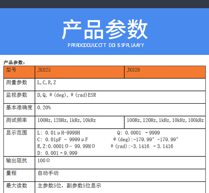
Task: Click the 显示范围 row label
Action: pos(16,133)
